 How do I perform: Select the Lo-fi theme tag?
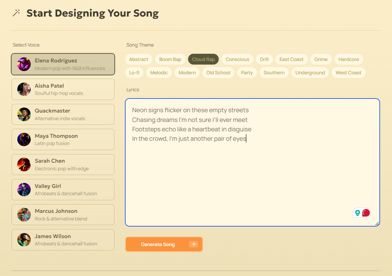pyautogui.click(x=134, y=73)
